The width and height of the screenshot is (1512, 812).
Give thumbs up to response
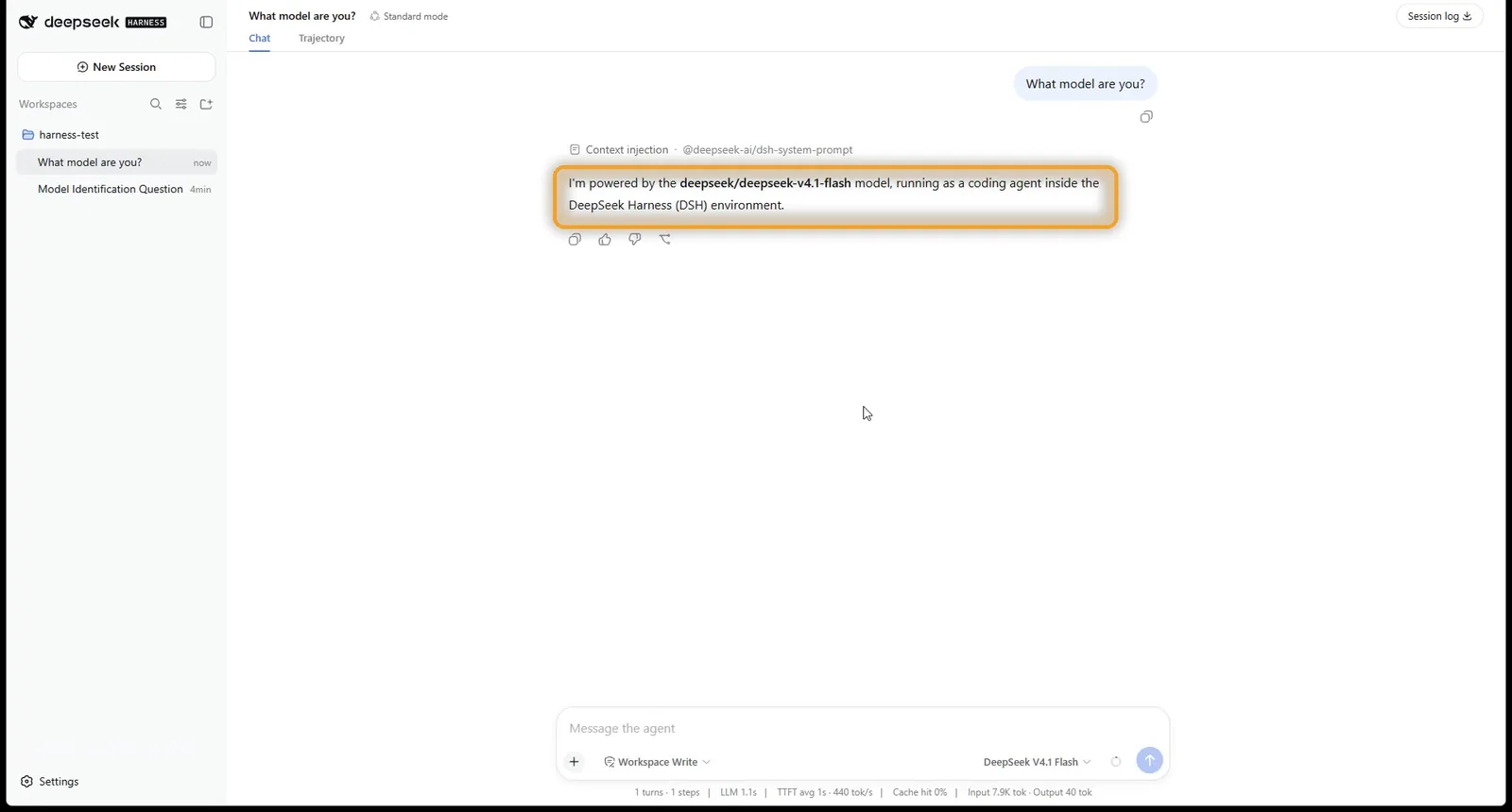point(605,240)
